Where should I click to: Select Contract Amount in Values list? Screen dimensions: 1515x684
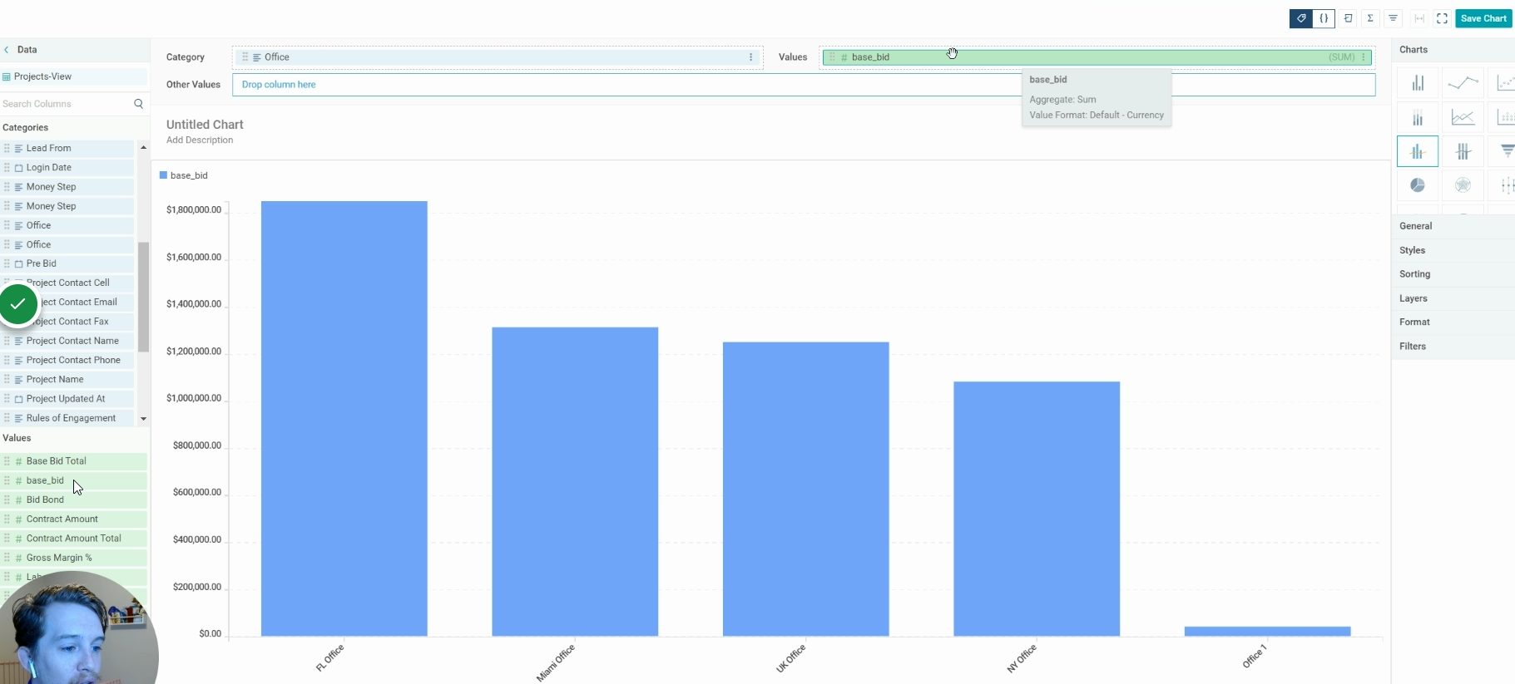click(x=73, y=519)
